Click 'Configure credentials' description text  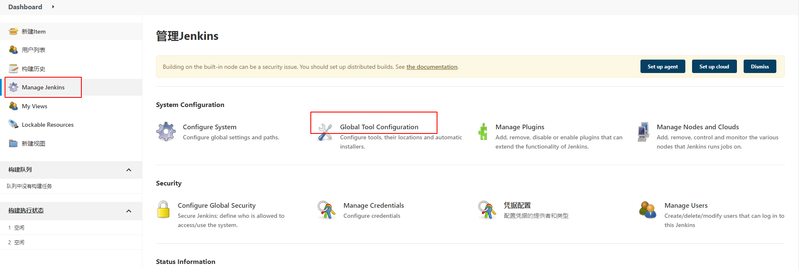click(x=372, y=216)
